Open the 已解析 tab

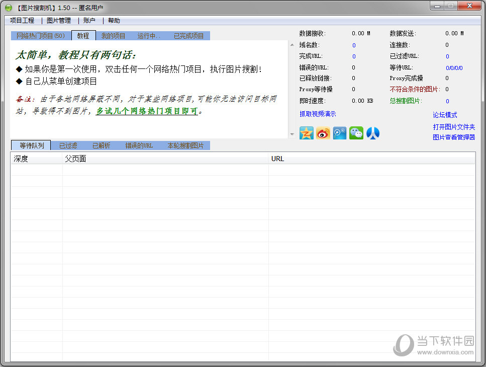(x=102, y=145)
